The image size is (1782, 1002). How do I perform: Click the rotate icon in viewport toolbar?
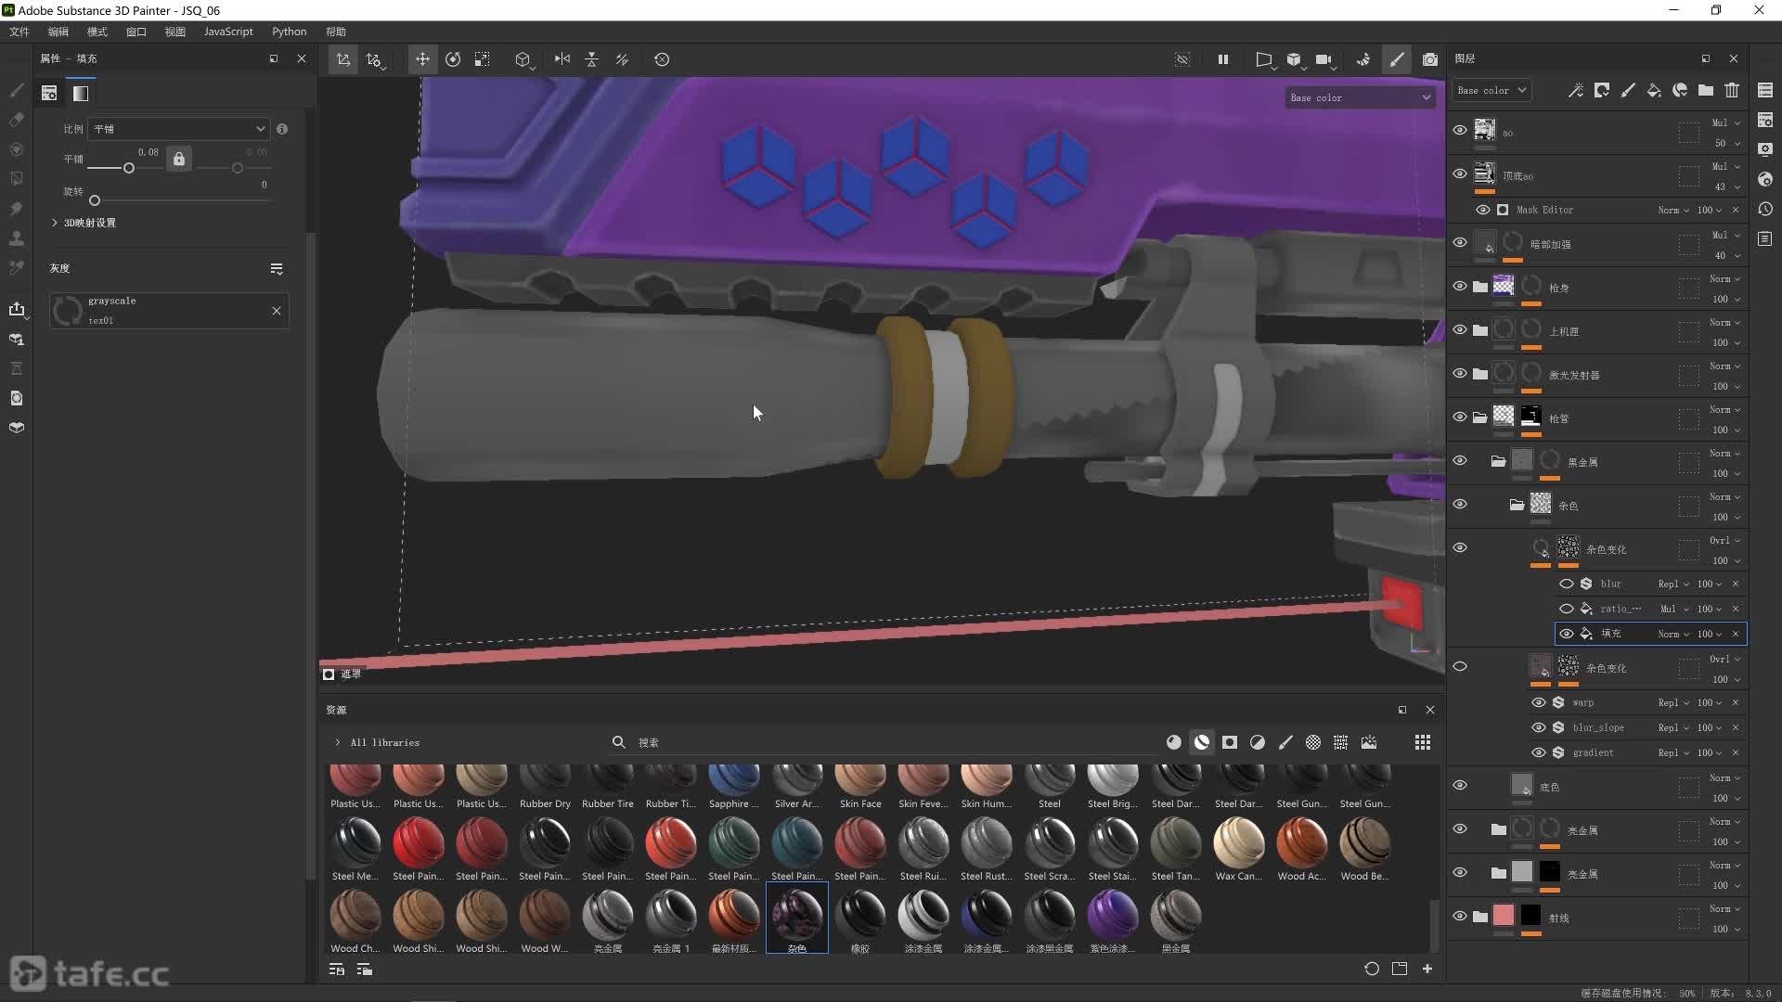coord(453,59)
